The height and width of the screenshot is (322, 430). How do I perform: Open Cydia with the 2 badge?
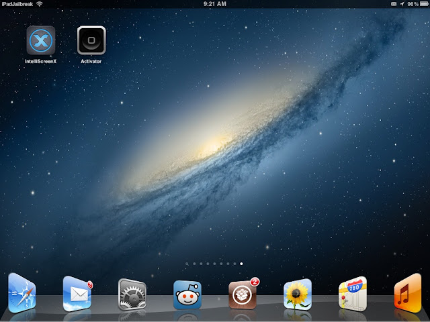coord(243,294)
